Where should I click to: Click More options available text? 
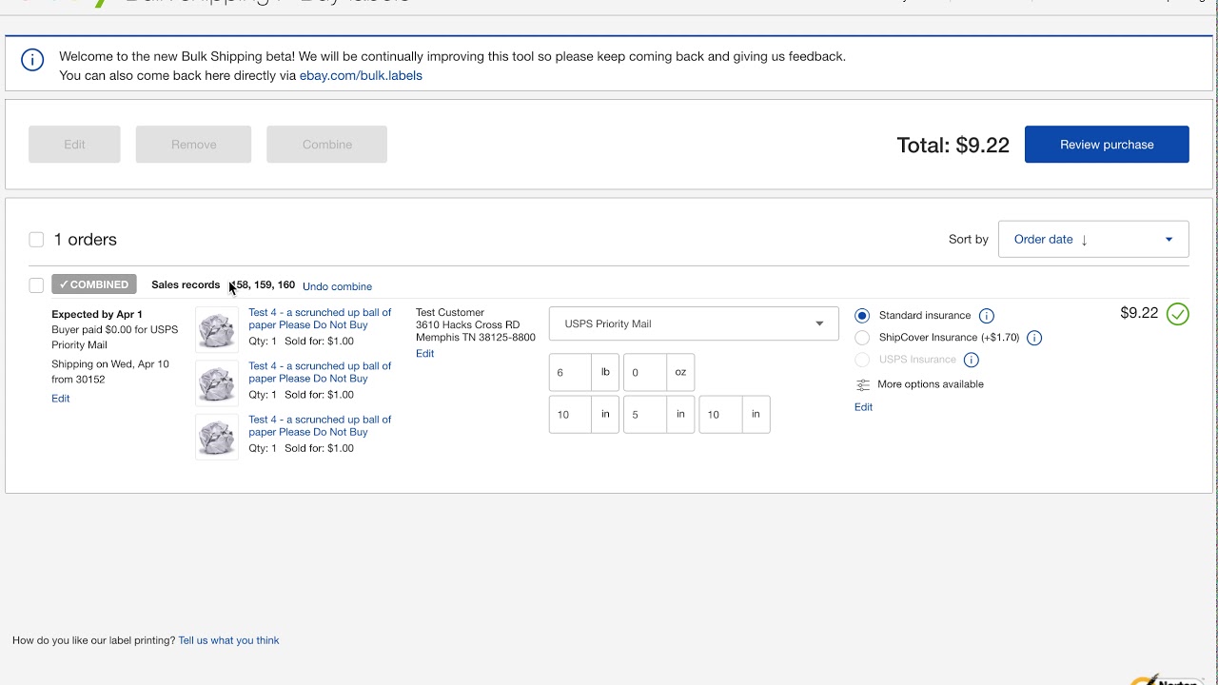coord(931,384)
